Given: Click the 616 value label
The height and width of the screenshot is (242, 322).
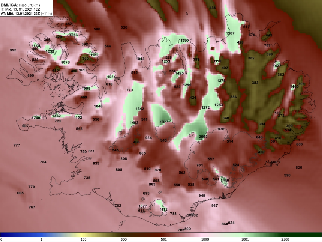Looking at the screenshot, I should [x=141, y=210].
